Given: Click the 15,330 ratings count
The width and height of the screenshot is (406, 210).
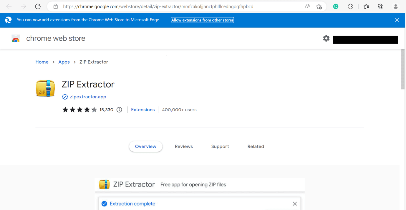Looking at the screenshot, I should pyautogui.click(x=106, y=110).
